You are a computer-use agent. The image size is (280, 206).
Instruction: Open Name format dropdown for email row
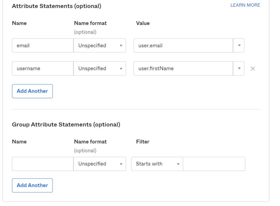(100, 46)
